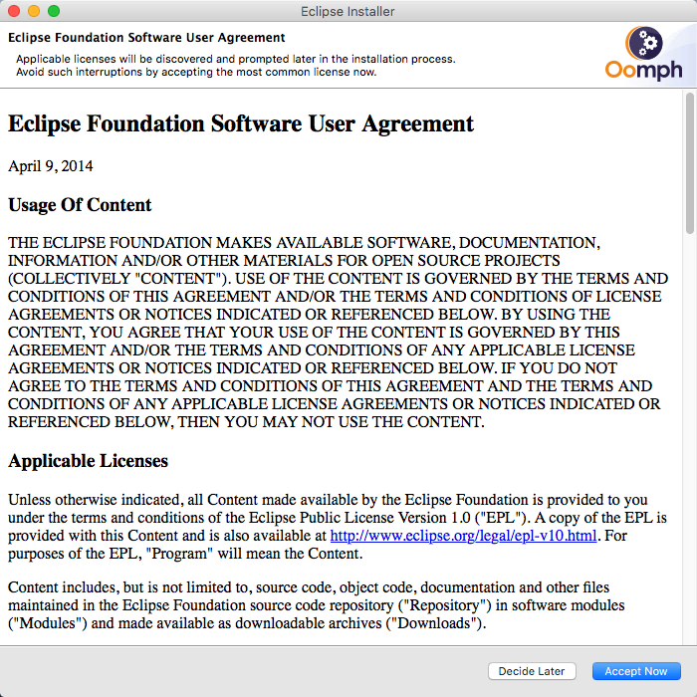Click the 'Usage Of Content' heading
Viewport: 697px width, 697px height.
80,205
